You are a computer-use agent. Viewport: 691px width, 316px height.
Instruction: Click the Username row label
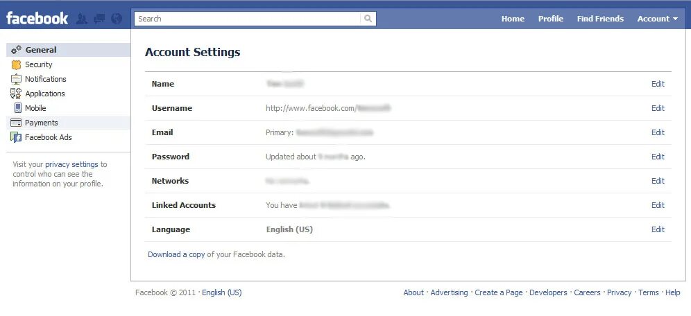172,108
